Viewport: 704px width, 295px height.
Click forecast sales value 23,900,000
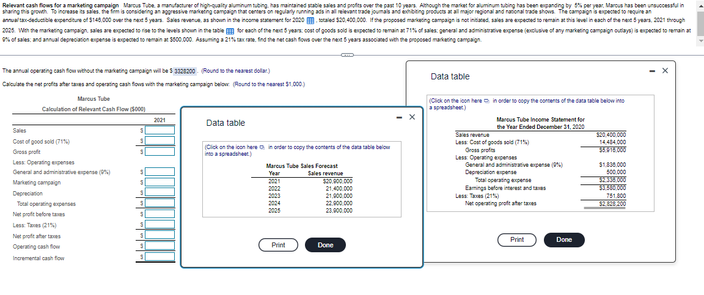339,210
